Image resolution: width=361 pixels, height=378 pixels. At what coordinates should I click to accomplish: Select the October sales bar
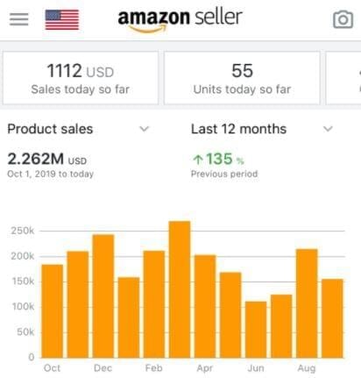(x=53, y=311)
